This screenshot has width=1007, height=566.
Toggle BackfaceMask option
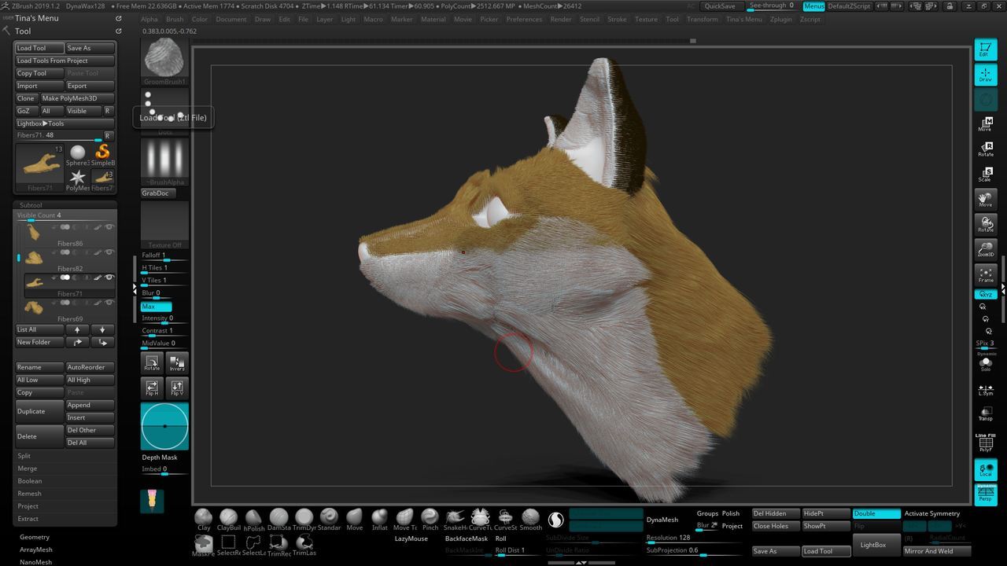click(x=467, y=538)
